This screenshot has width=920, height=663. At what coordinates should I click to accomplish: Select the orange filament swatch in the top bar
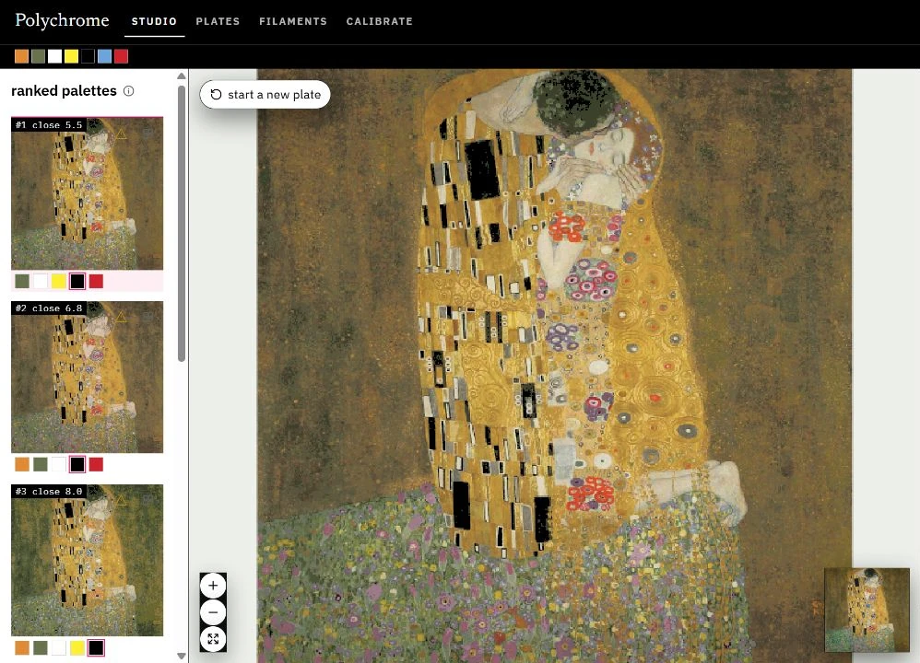22,56
